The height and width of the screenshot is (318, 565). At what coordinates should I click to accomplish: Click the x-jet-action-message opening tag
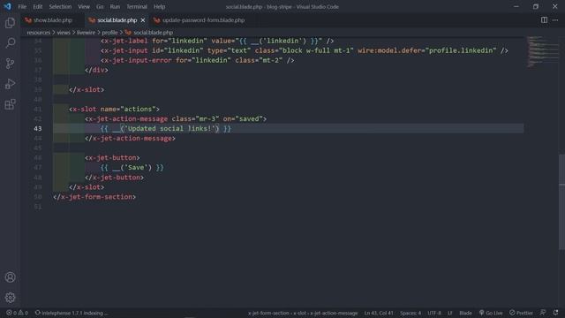[176, 118]
